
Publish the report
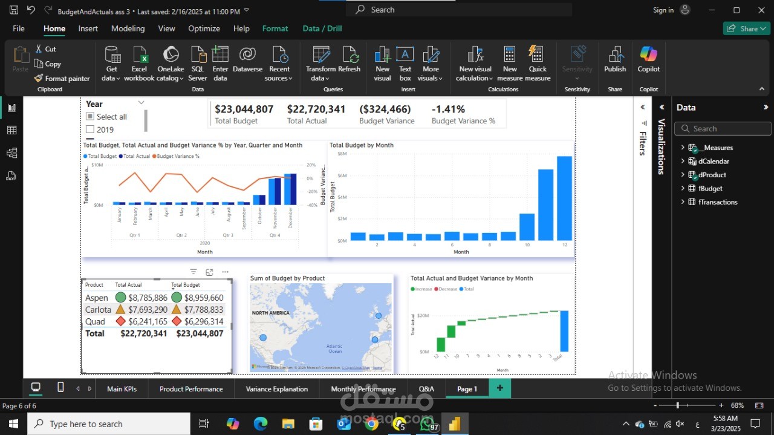coord(615,60)
